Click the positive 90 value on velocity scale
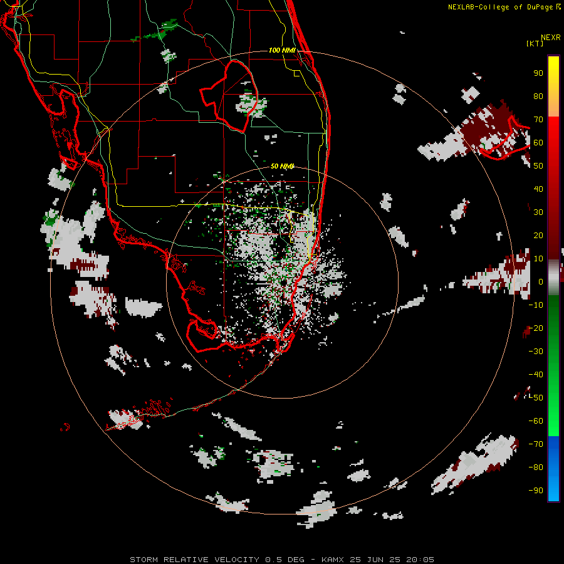Screen dimensions: 564x564 (538, 73)
